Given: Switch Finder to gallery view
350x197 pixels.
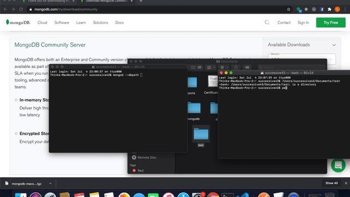Looking at the screenshot, I should coord(200,67).
